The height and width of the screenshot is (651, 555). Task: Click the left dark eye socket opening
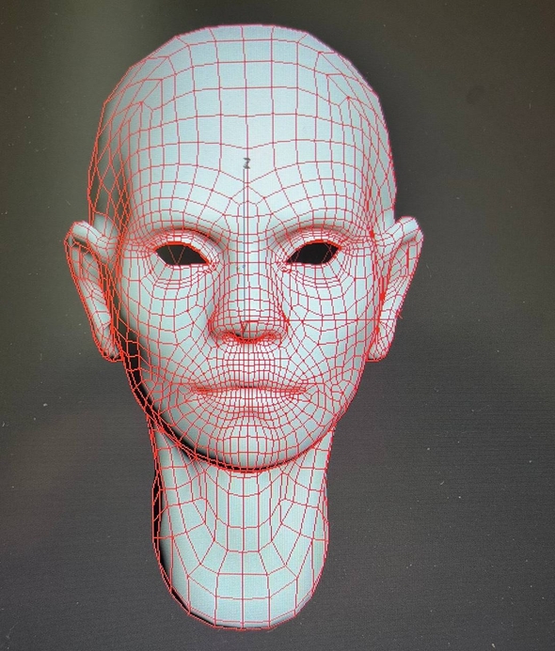(181, 254)
